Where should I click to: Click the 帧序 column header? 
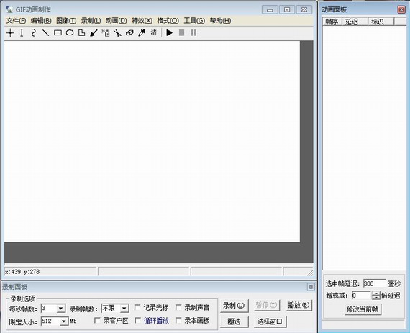[x=332, y=22]
